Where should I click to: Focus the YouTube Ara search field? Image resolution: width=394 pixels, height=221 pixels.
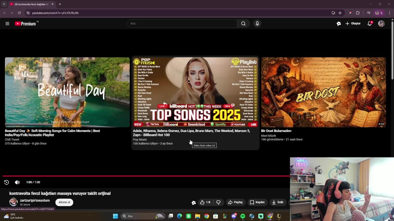[x=182, y=24]
